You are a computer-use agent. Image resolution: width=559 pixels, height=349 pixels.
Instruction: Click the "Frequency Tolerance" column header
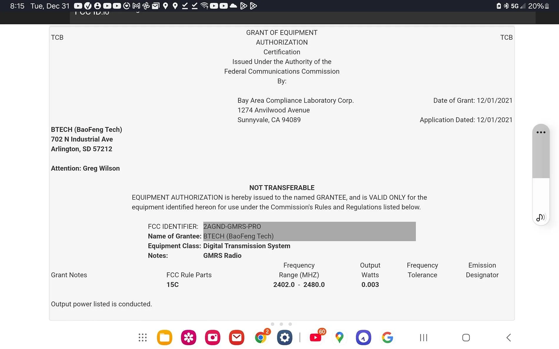click(422, 270)
